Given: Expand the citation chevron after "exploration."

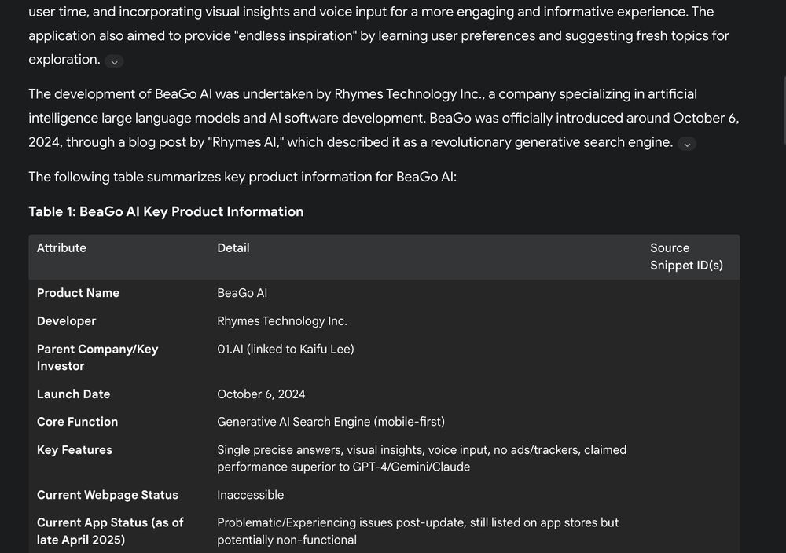Looking at the screenshot, I should tap(114, 61).
